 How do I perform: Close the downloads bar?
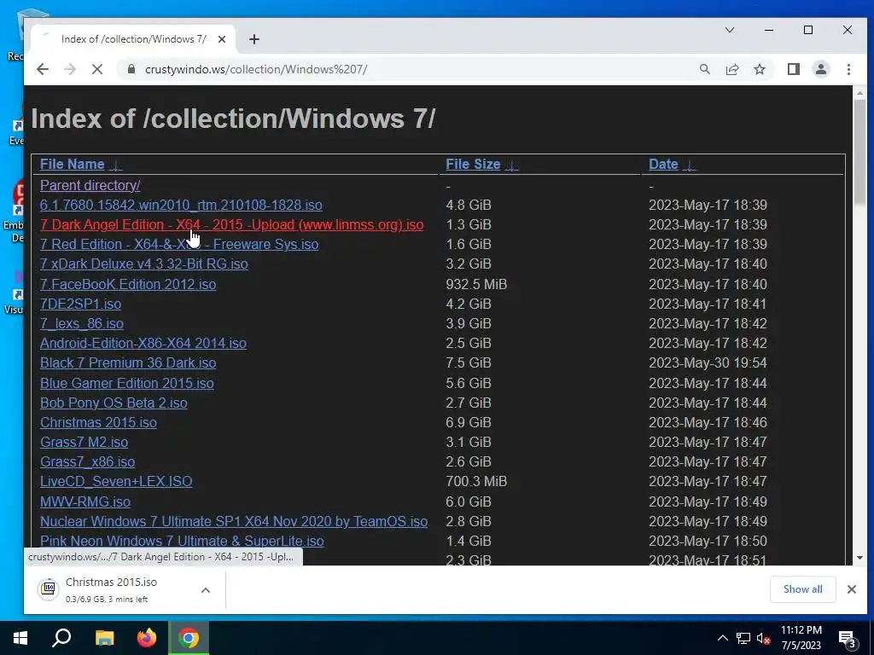pos(851,589)
